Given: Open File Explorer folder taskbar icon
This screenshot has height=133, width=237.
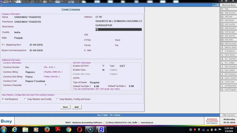Looking at the screenshot, I should click(x=25, y=130).
